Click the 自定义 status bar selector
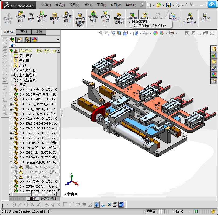This screenshot has height=215, width=218. [179, 212]
